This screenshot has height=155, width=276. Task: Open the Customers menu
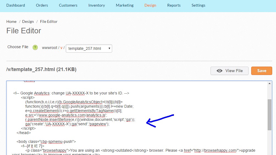[x=68, y=5]
